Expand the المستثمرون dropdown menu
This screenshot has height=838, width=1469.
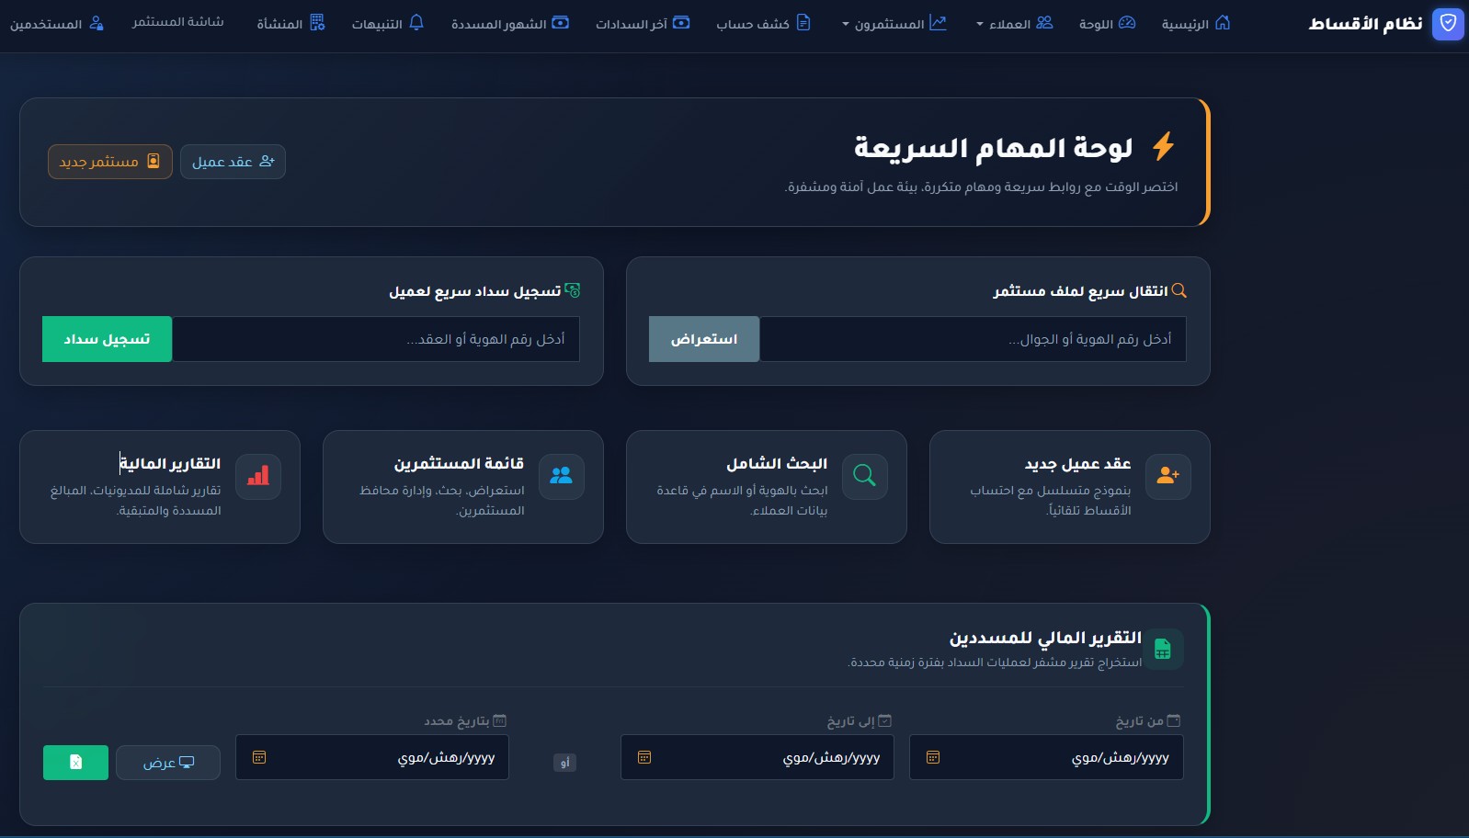click(x=894, y=23)
